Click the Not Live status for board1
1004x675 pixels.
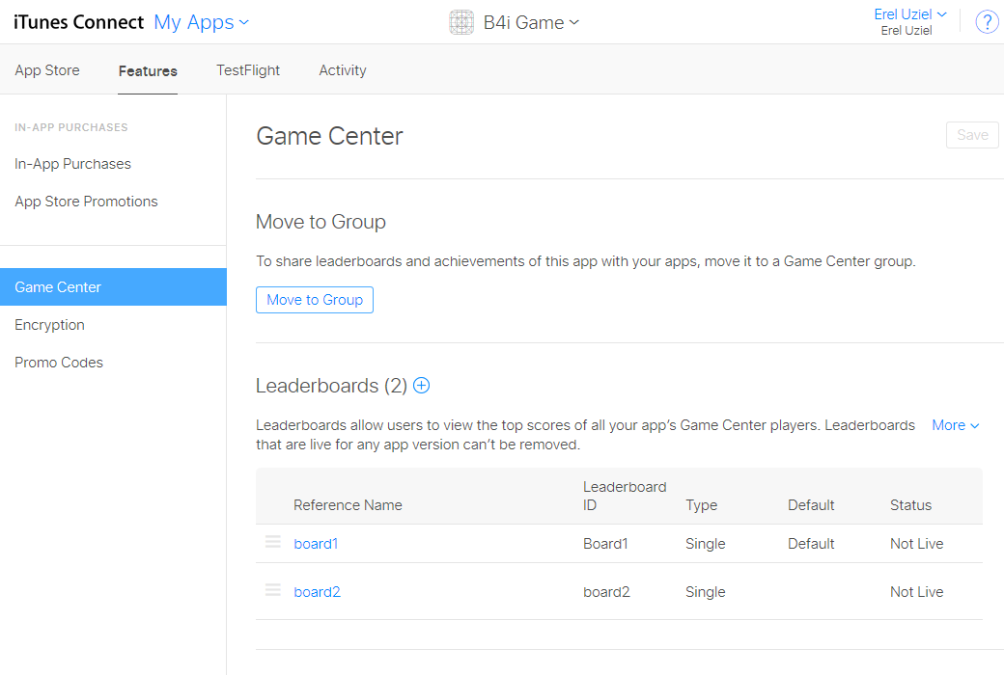tap(917, 544)
